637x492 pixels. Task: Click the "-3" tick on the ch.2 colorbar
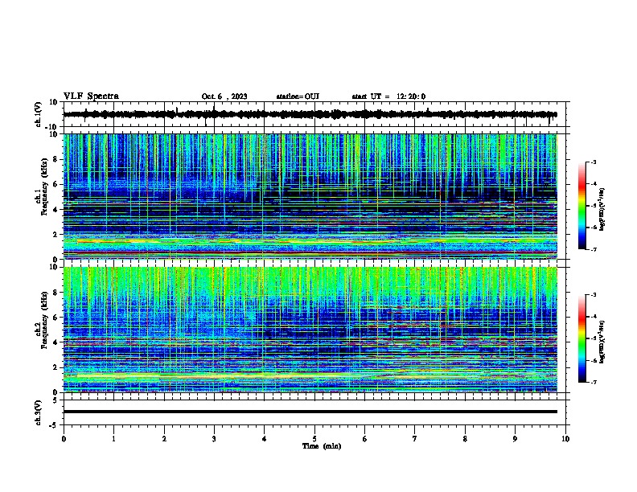[593, 295]
